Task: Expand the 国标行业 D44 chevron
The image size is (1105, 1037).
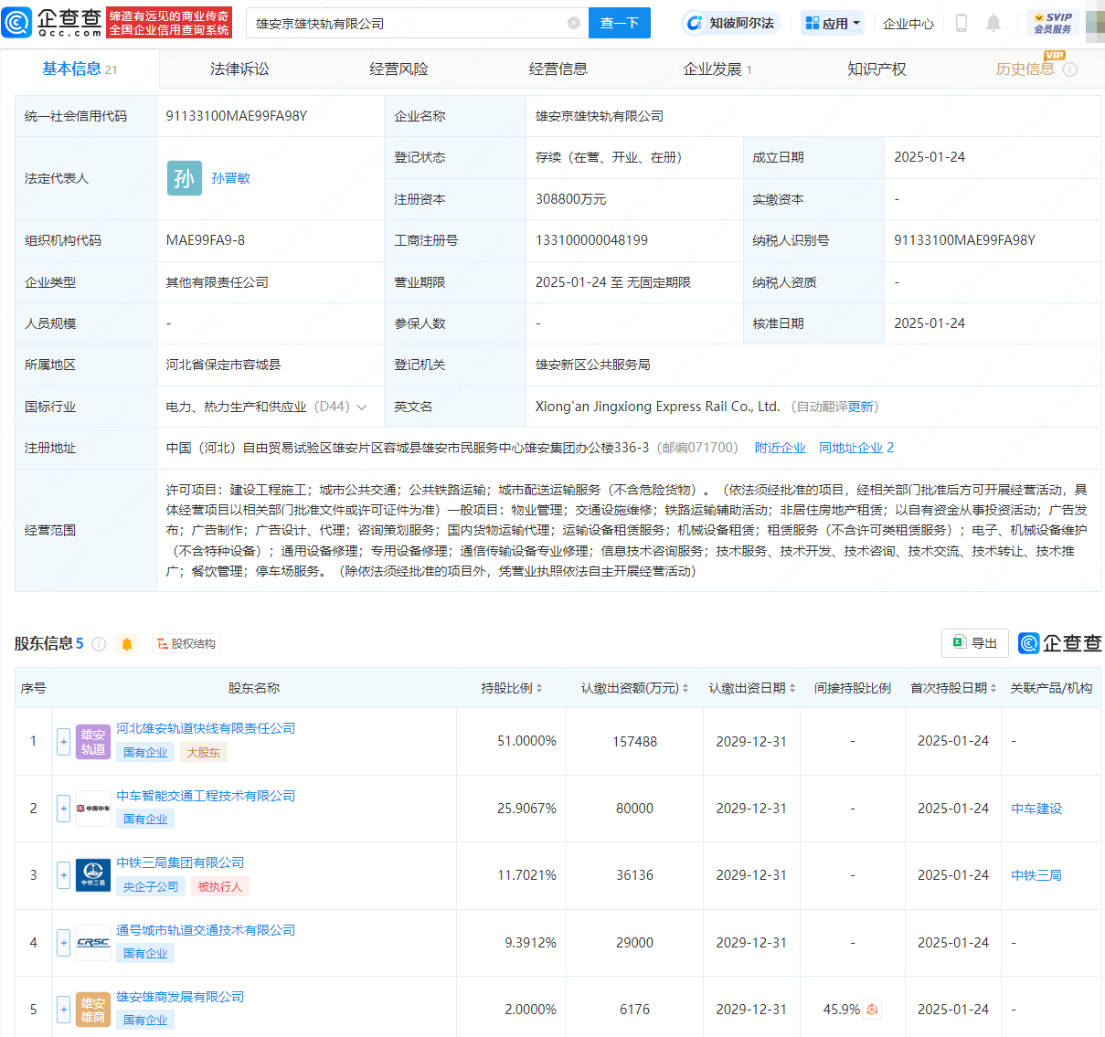Action: tap(362, 407)
